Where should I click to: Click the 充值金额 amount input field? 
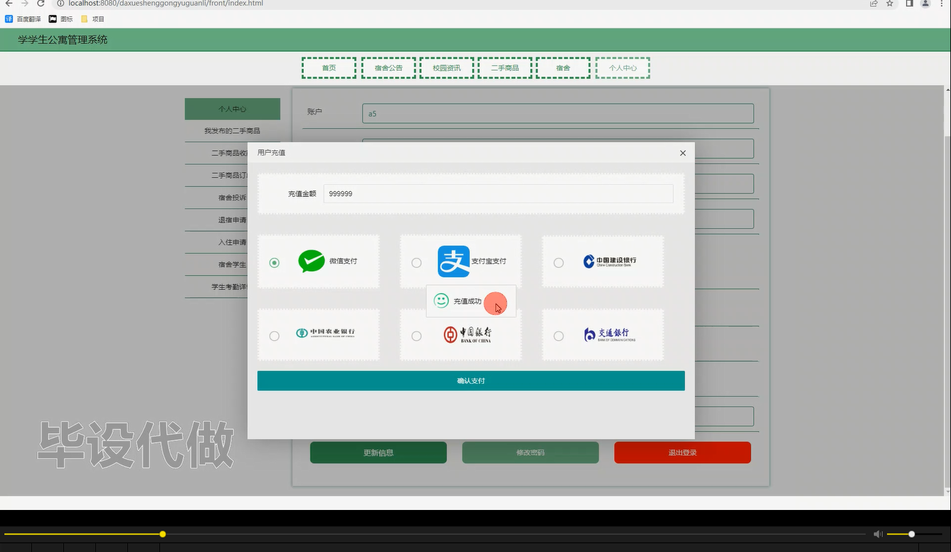coord(497,193)
